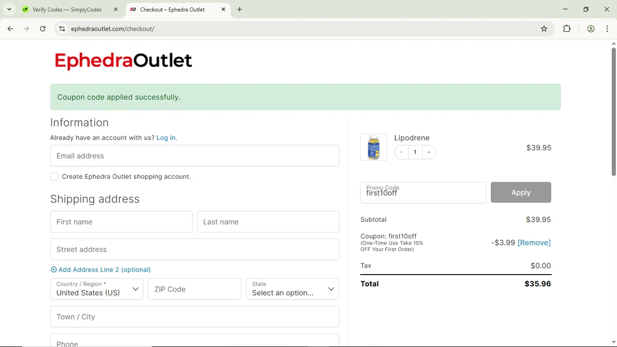Open the Country / Region dropdown
This screenshot has height=347, width=617.
click(97, 289)
